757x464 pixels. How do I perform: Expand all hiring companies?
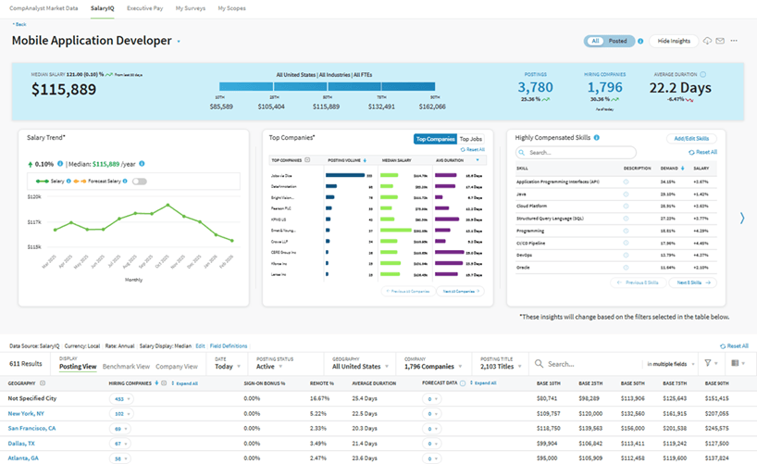tap(185, 383)
